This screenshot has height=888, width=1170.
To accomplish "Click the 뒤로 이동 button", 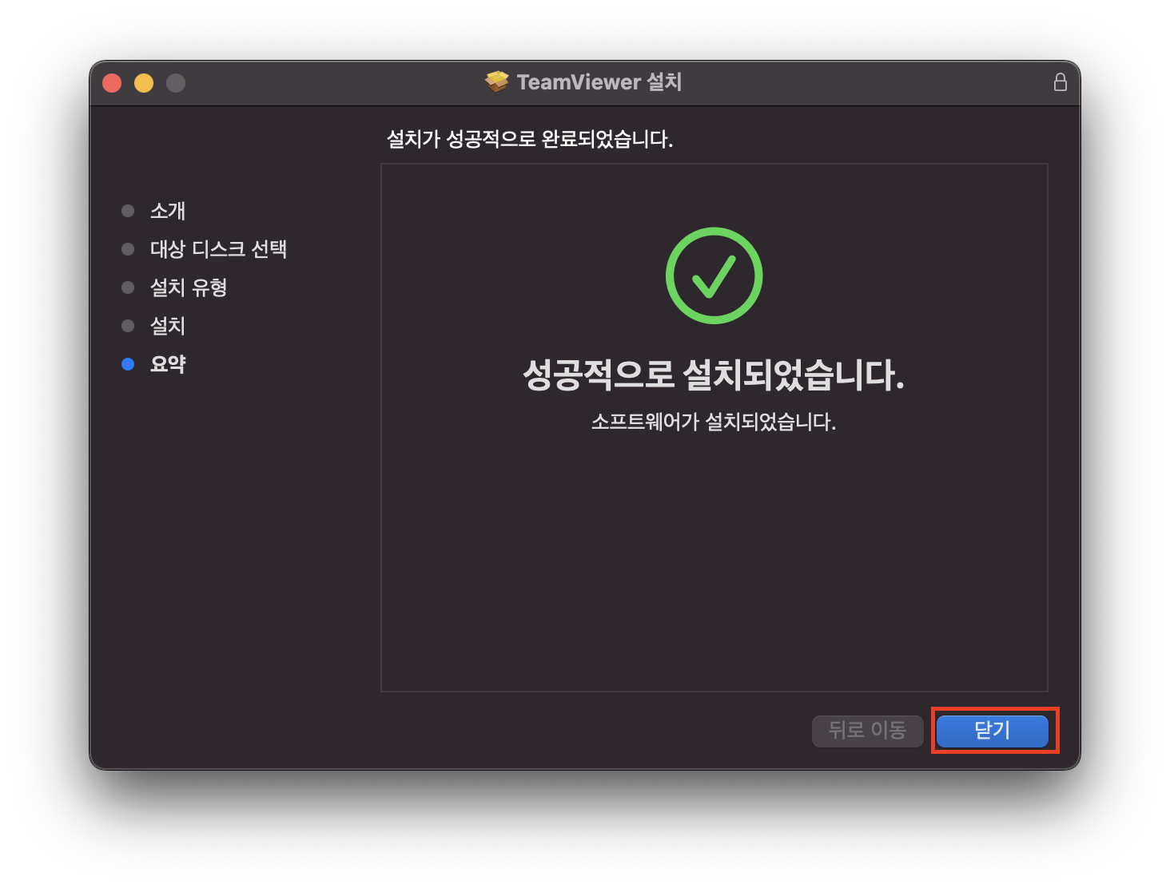I will tap(867, 731).
